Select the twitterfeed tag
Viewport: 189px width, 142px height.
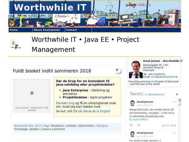(x=86, y=126)
